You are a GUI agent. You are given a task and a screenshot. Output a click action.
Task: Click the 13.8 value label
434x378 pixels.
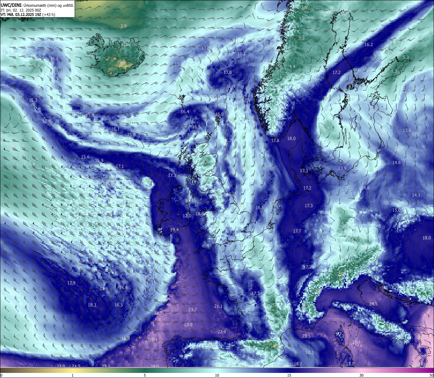coord(205,48)
